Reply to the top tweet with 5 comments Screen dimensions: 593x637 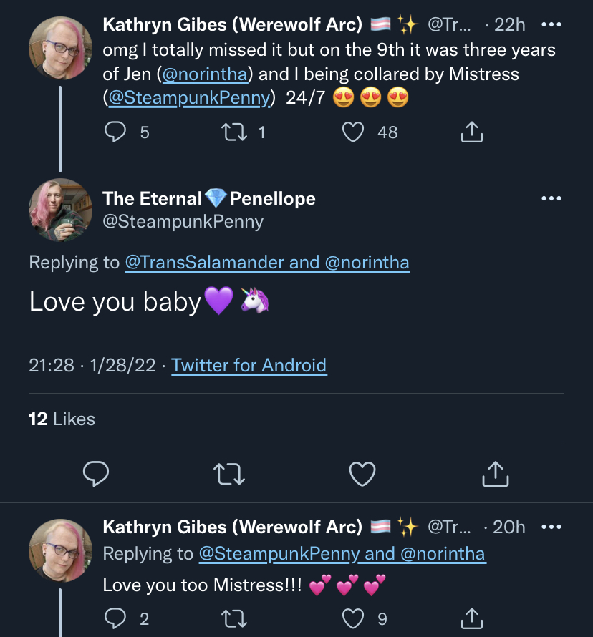pyautogui.click(x=115, y=132)
